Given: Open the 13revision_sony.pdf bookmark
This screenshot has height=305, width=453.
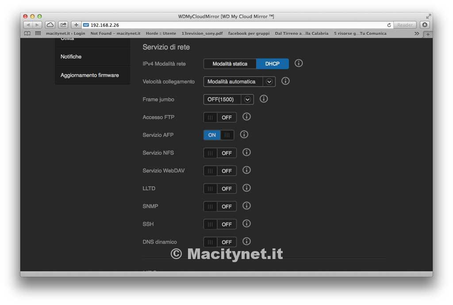Looking at the screenshot, I should click(x=202, y=34).
